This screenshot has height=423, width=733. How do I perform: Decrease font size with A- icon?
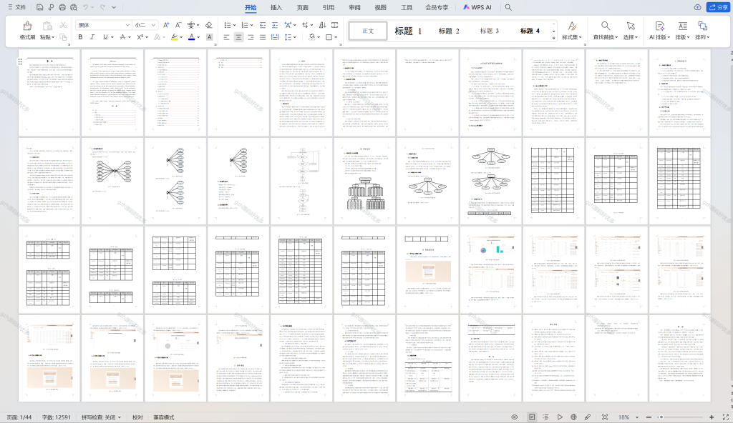coord(178,25)
